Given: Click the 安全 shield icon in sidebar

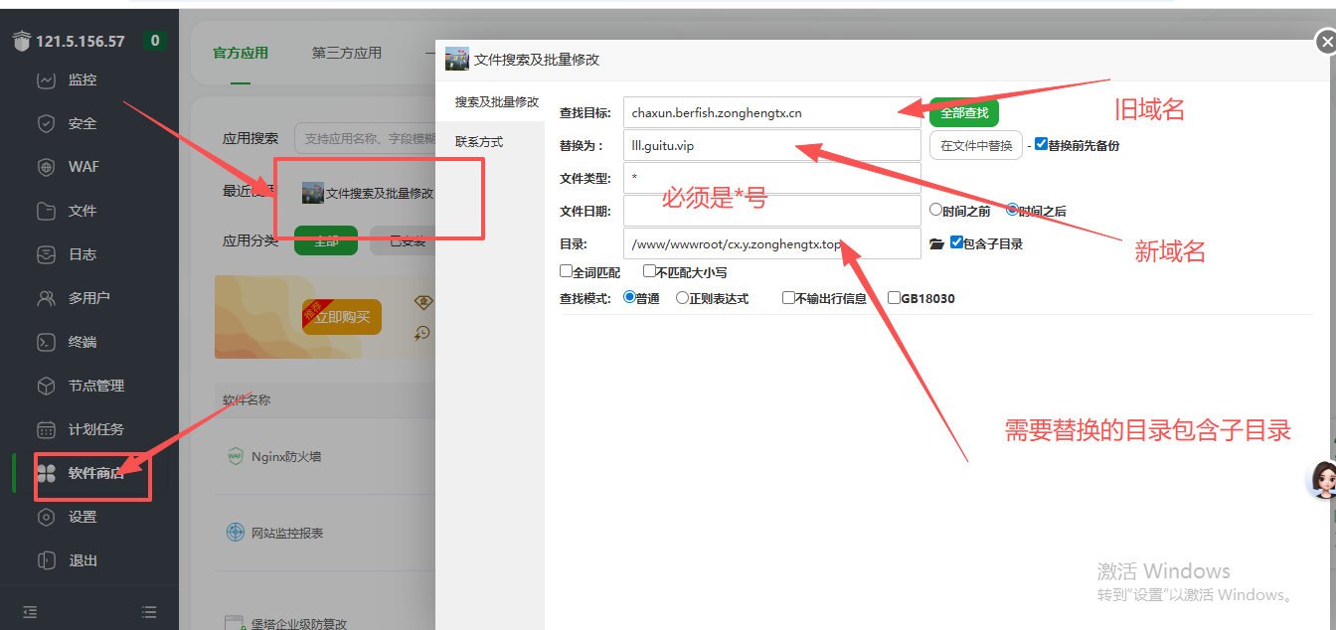Looking at the screenshot, I should pyautogui.click(x=46, y=124).
